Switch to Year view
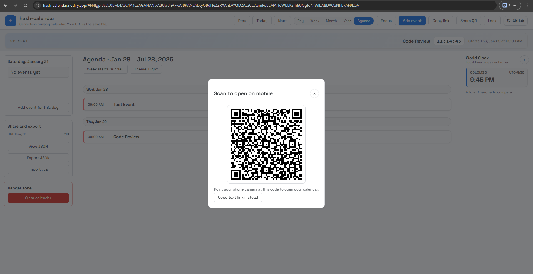The image size is (533, 274). (347, 21)
